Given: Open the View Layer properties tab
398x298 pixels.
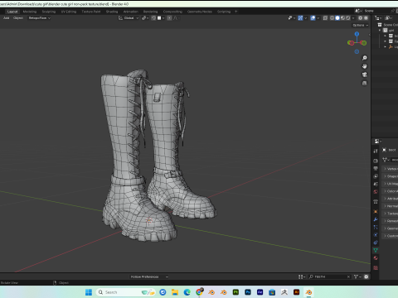Looking at the screenshot, I should pyautogui.click(x=376, y=176).
